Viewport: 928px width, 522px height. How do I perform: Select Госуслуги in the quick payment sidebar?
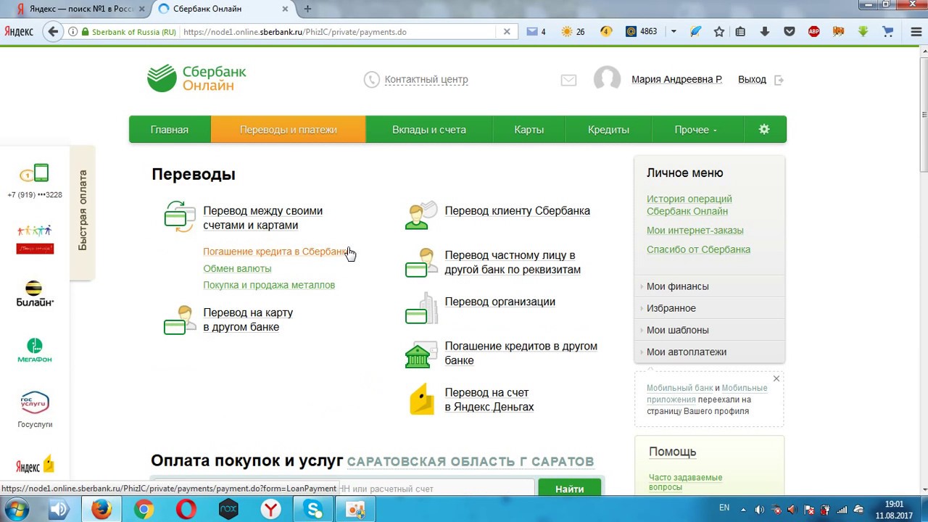[34, 410]
